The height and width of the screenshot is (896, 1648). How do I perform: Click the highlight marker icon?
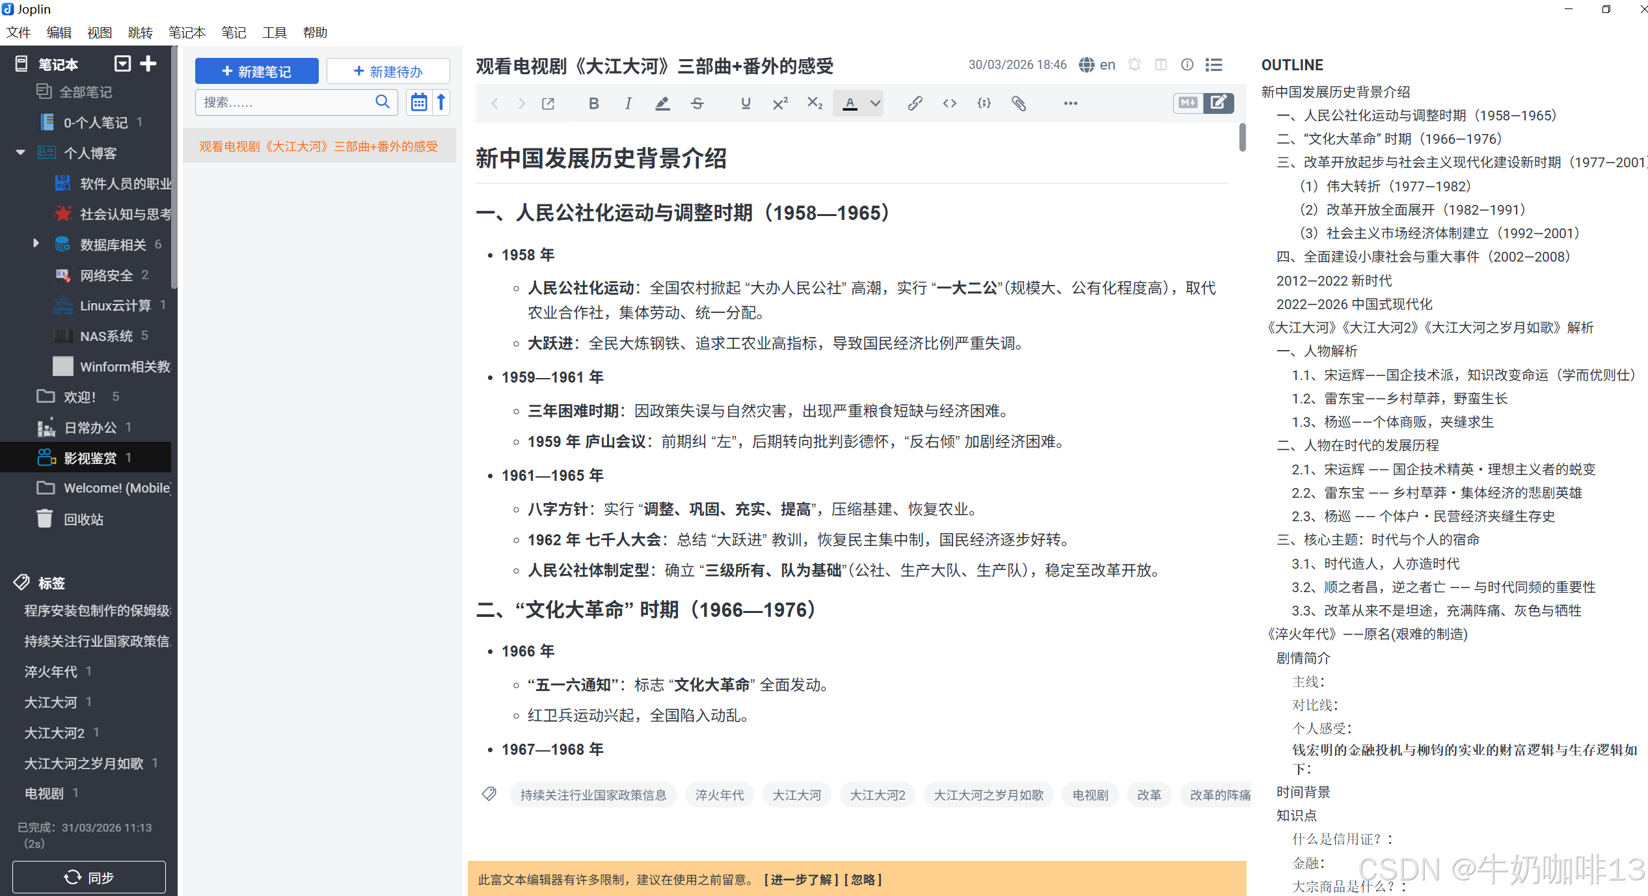coord(662,103)
